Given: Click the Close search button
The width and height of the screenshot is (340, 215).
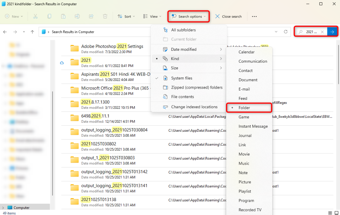Looking at the screenshot, I should point(228,16).
